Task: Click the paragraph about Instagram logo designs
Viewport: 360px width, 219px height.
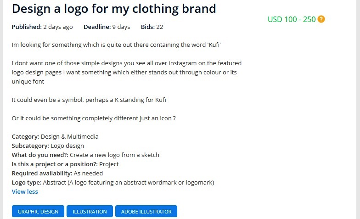Action: coord(126,72)
